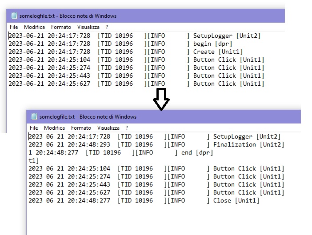The image size is (312, 235).
Task: Open the Visualizza menu in the lower Notepad window
Action: point(108,128)
